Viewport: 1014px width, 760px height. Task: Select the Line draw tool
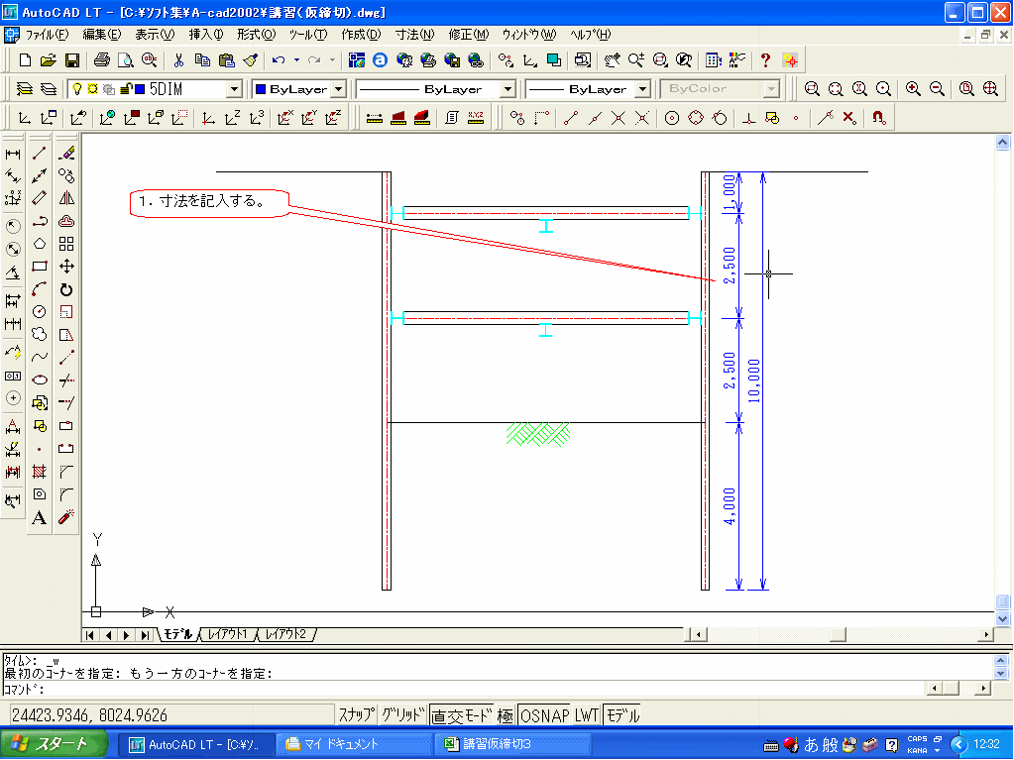tap(40, 154)
